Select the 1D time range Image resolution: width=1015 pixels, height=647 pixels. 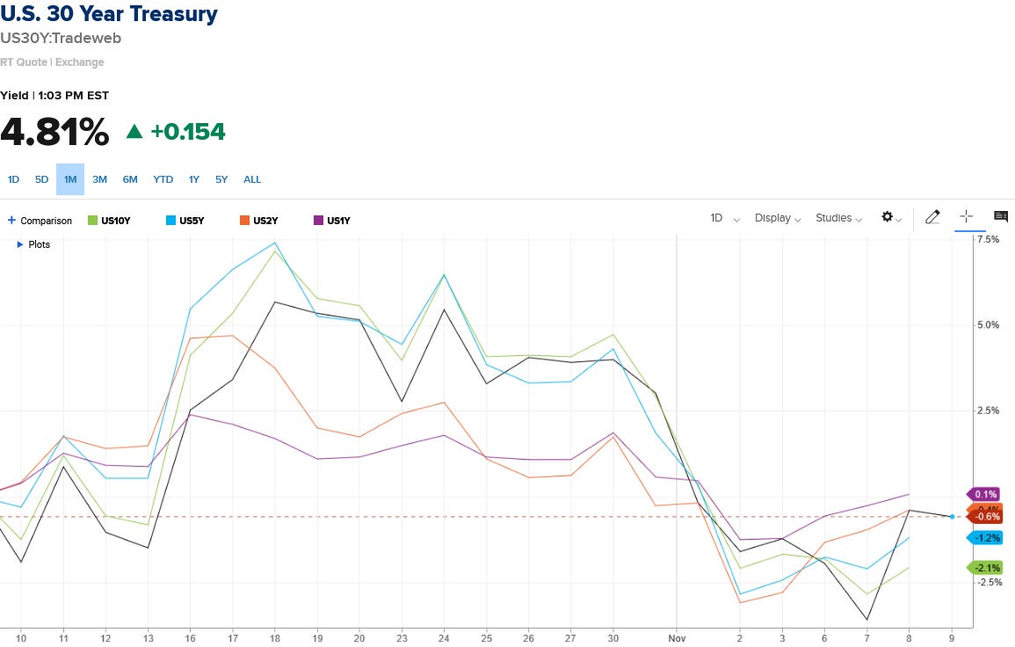(x=13, y=179)
